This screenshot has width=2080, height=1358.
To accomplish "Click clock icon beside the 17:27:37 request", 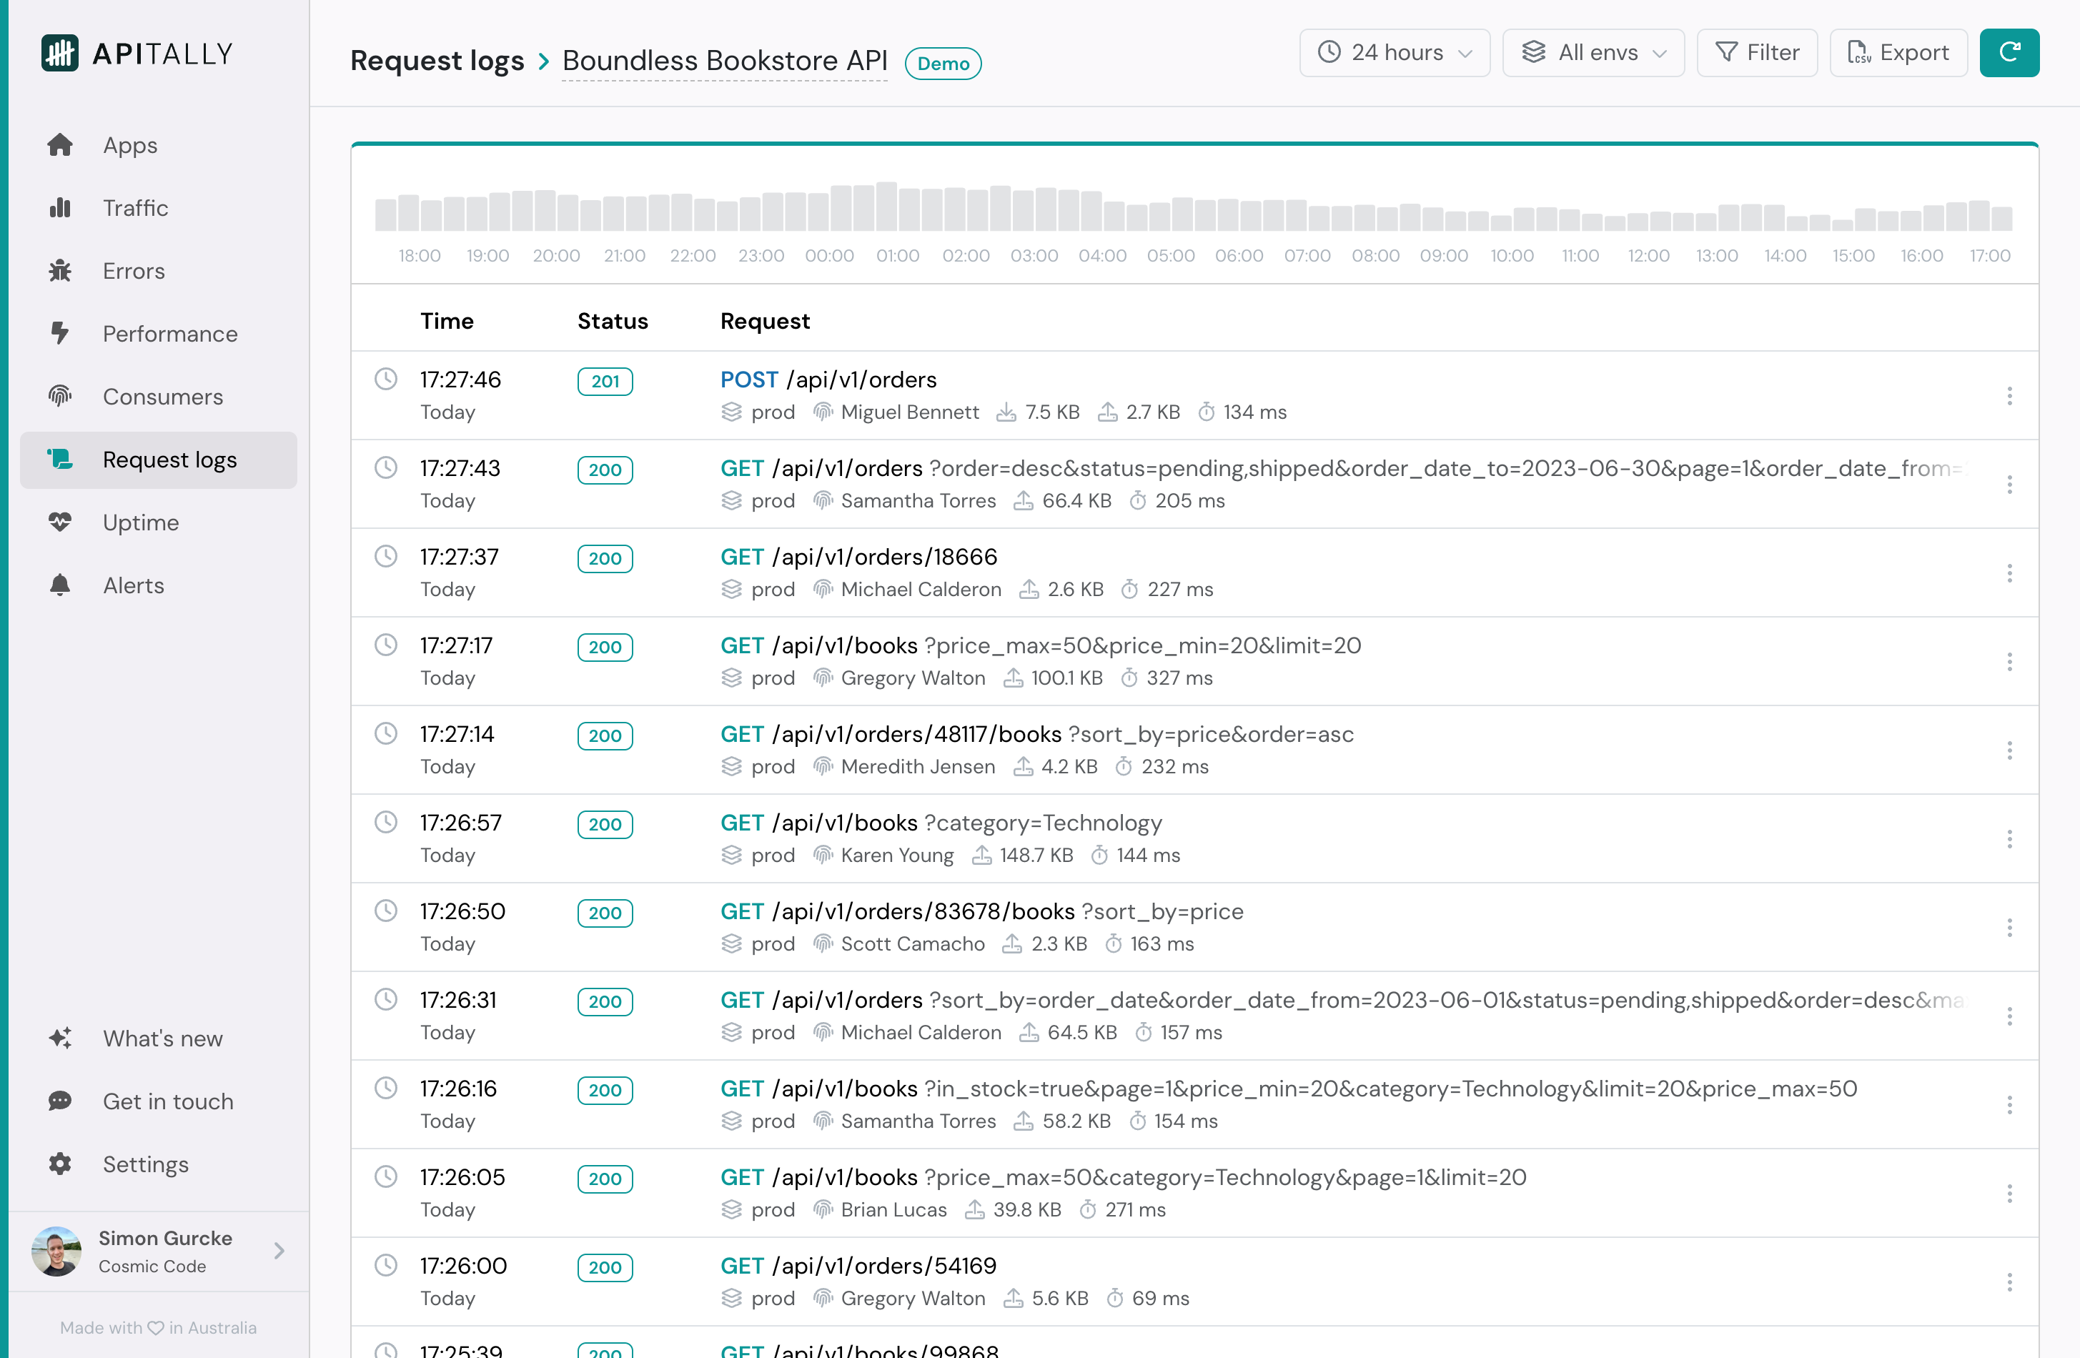I will click(385, 556).
